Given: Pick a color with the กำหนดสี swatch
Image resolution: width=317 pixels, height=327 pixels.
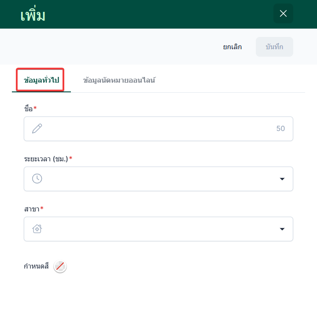Looking at the screenshot, I should point(60,266).
